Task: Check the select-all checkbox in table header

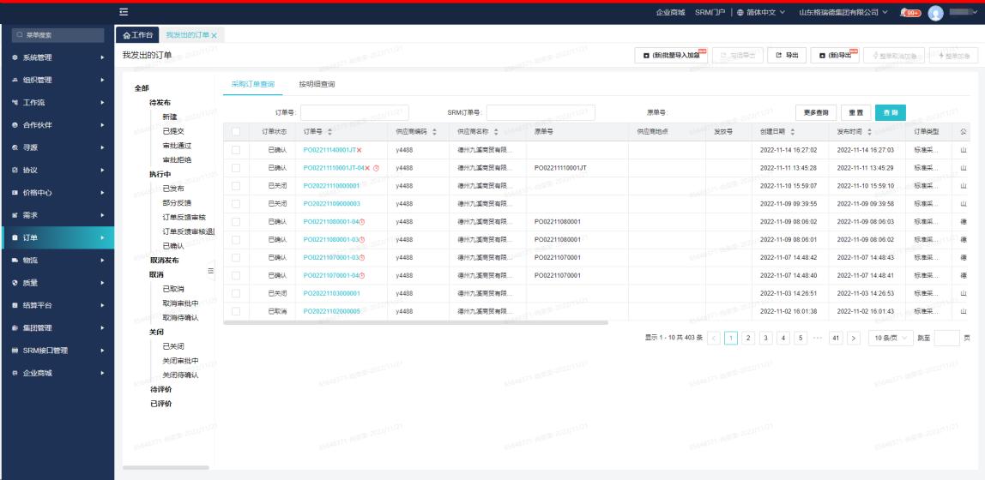Action: tap(236, 131)
